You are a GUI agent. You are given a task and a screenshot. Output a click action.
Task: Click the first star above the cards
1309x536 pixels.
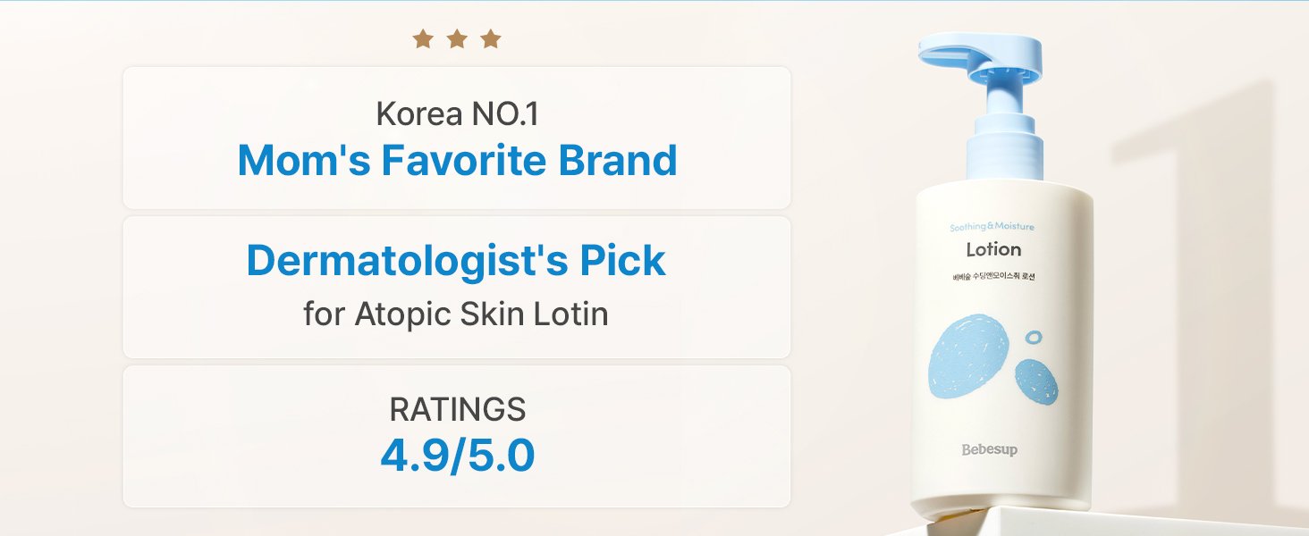click(x=423, y=38)
